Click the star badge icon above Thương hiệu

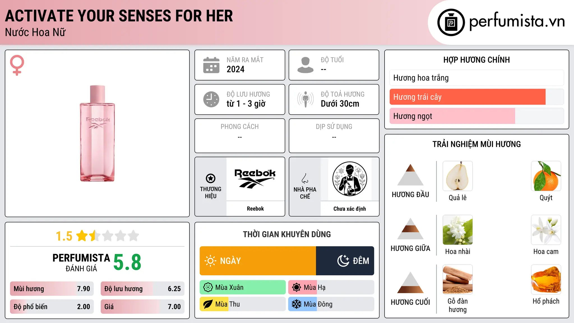click(x=210, y=178)
